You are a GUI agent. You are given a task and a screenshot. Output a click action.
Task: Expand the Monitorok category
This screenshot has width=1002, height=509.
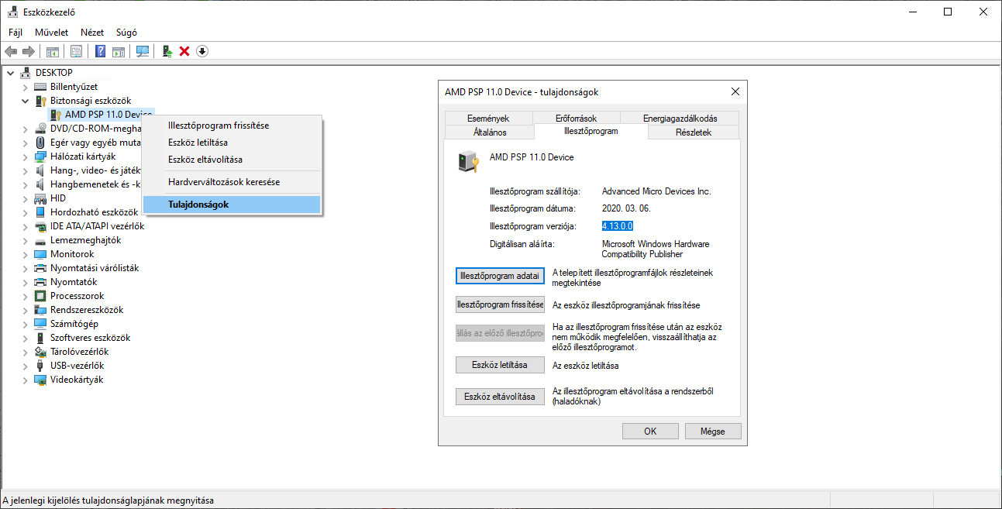tap(25, 254)
